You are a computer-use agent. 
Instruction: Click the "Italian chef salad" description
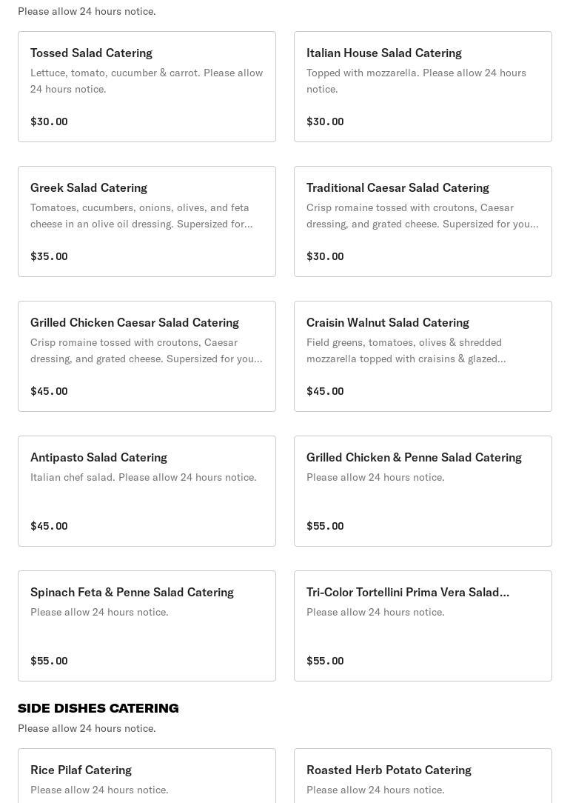(143, 477)
